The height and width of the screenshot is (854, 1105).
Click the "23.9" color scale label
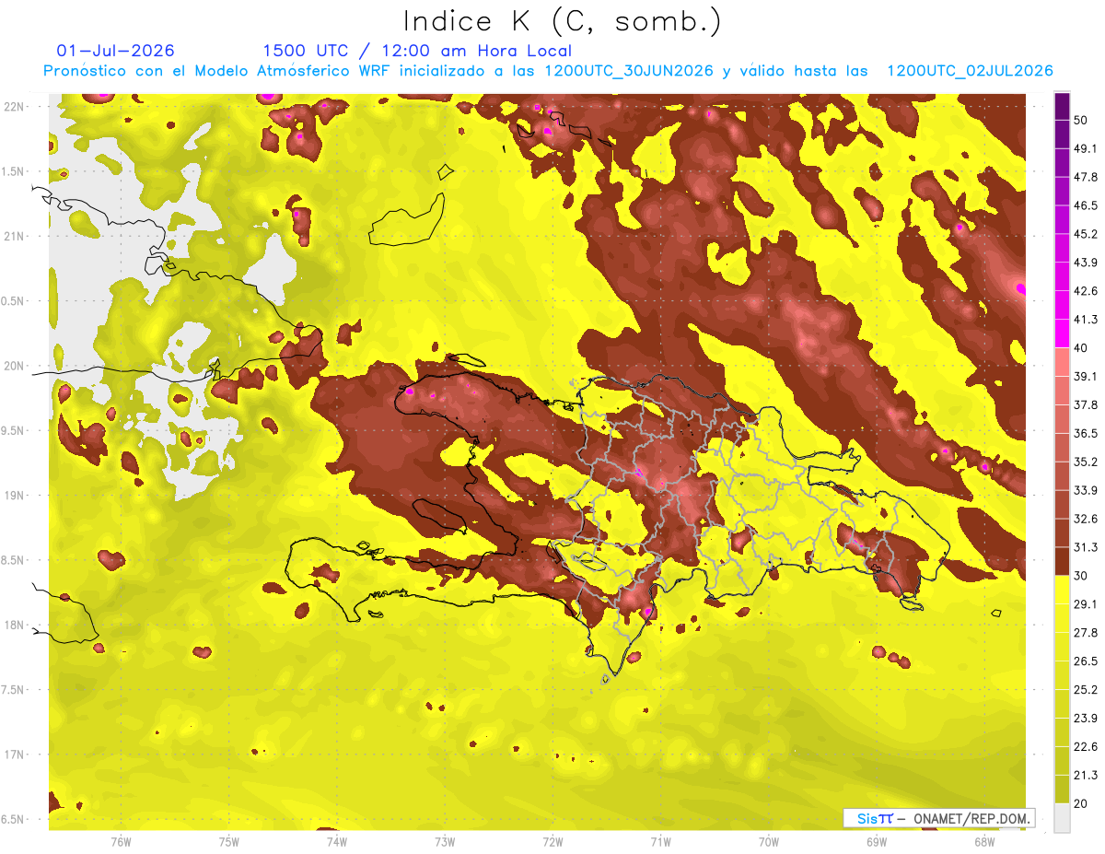pos(1087,718)
